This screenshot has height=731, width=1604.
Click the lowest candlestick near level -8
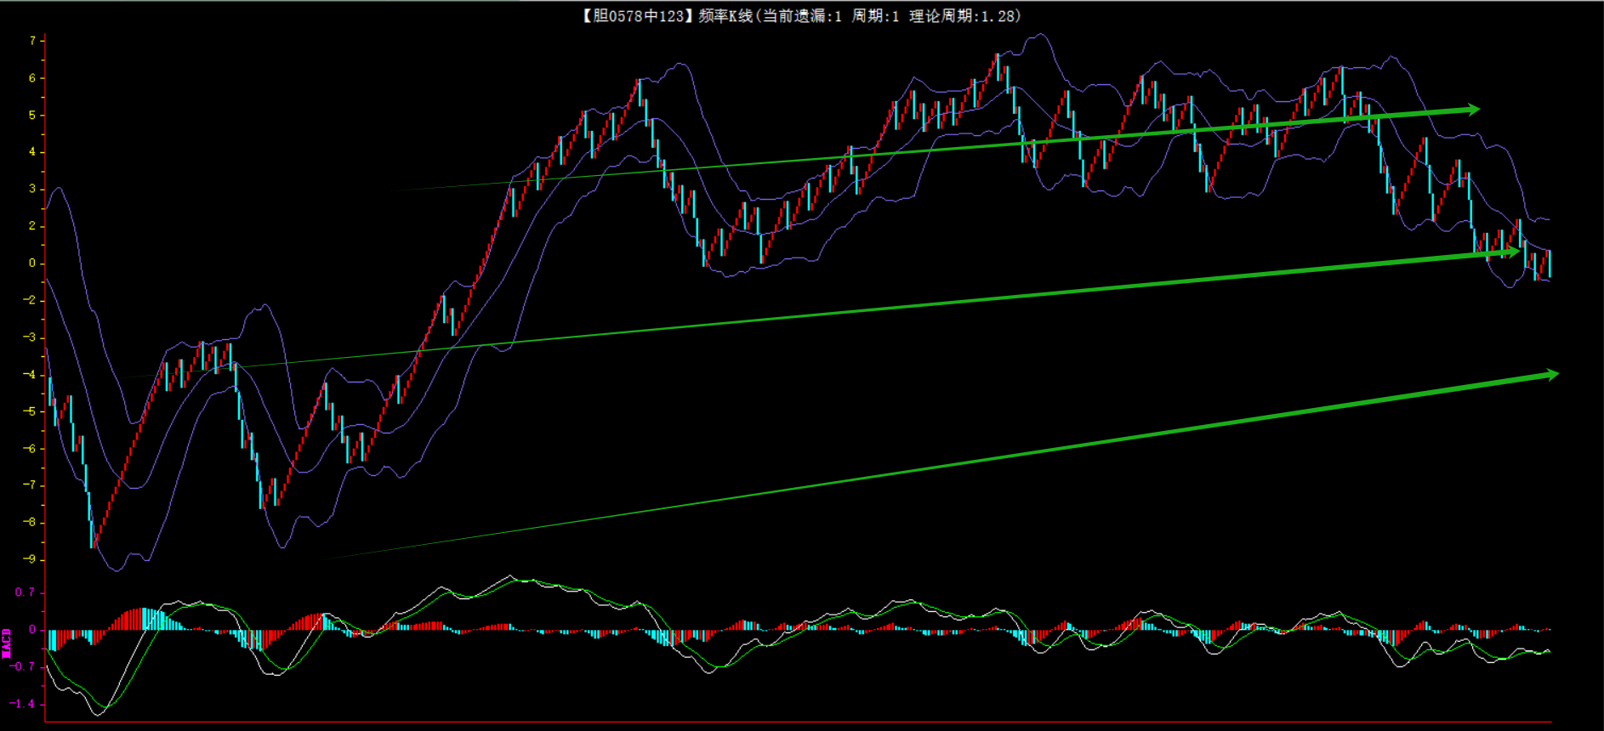tap(92, 531)
